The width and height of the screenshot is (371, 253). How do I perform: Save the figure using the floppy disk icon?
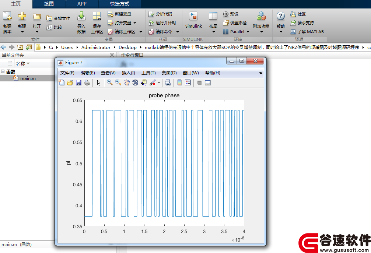point(78,82)
